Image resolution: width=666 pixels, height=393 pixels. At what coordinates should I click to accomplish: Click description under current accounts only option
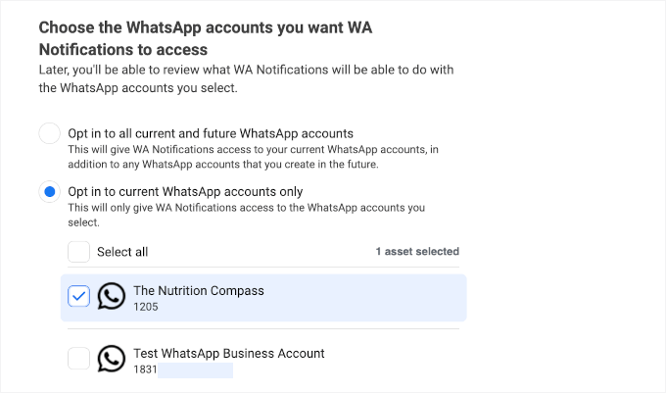[x=245, y=215]
